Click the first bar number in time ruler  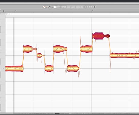click(x=15, y=11)
